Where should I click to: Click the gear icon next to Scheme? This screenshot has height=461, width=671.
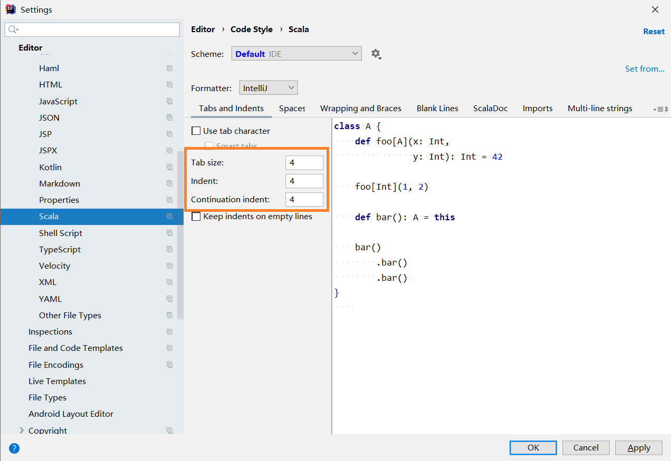376,54
